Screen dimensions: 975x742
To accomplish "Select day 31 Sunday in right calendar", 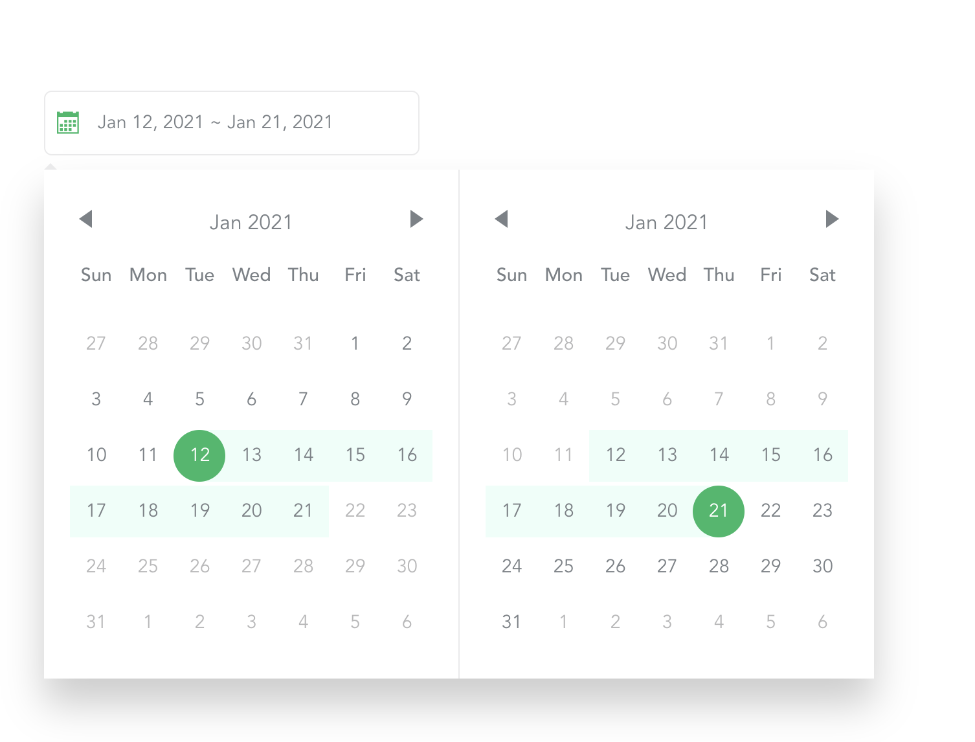I will (511, 622).
